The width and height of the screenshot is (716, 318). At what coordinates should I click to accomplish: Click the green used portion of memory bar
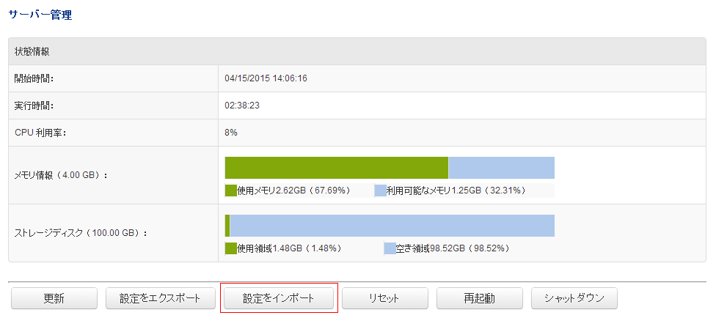coord(336,168)
